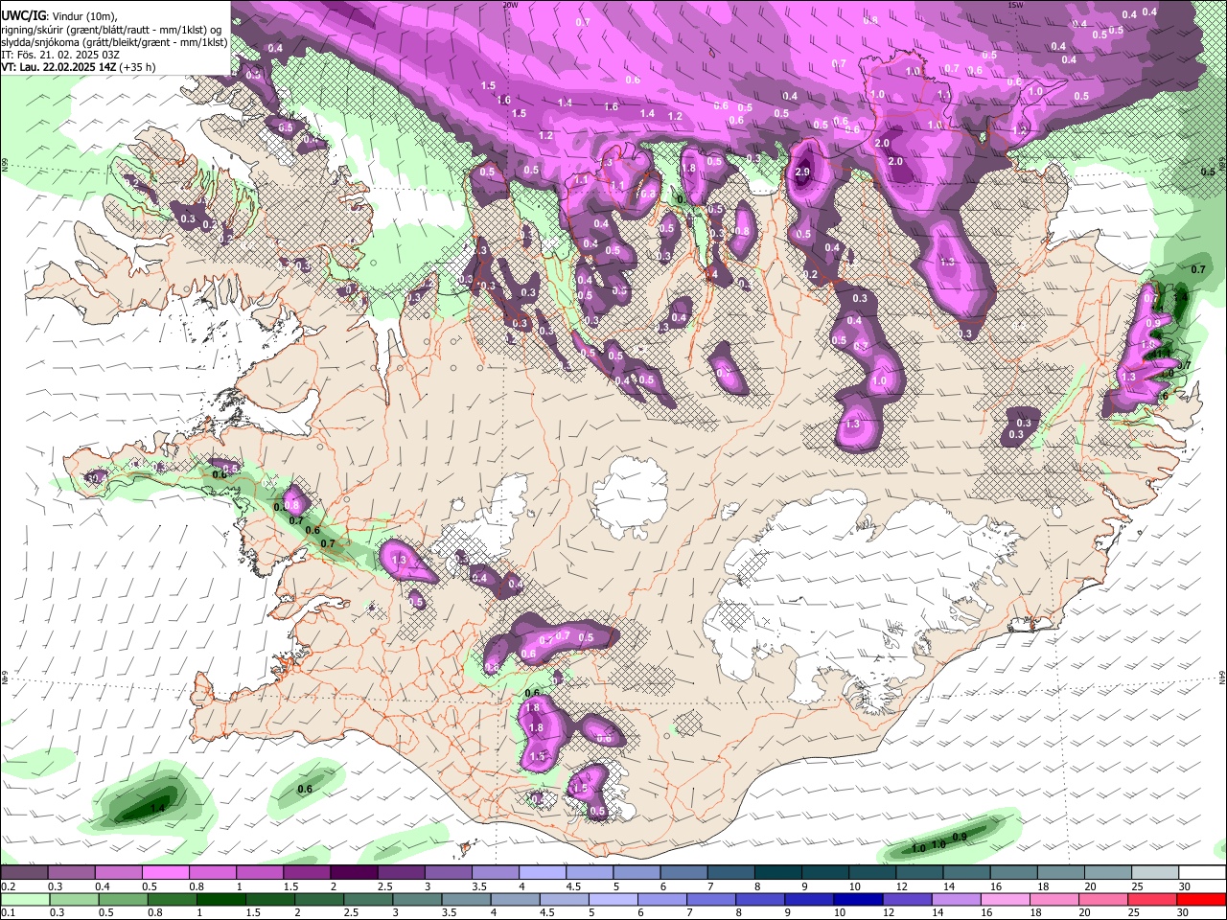1227x920 pixels.
Task: Pick upper legend swatch labeled 0.2
Action: [24, 872]
